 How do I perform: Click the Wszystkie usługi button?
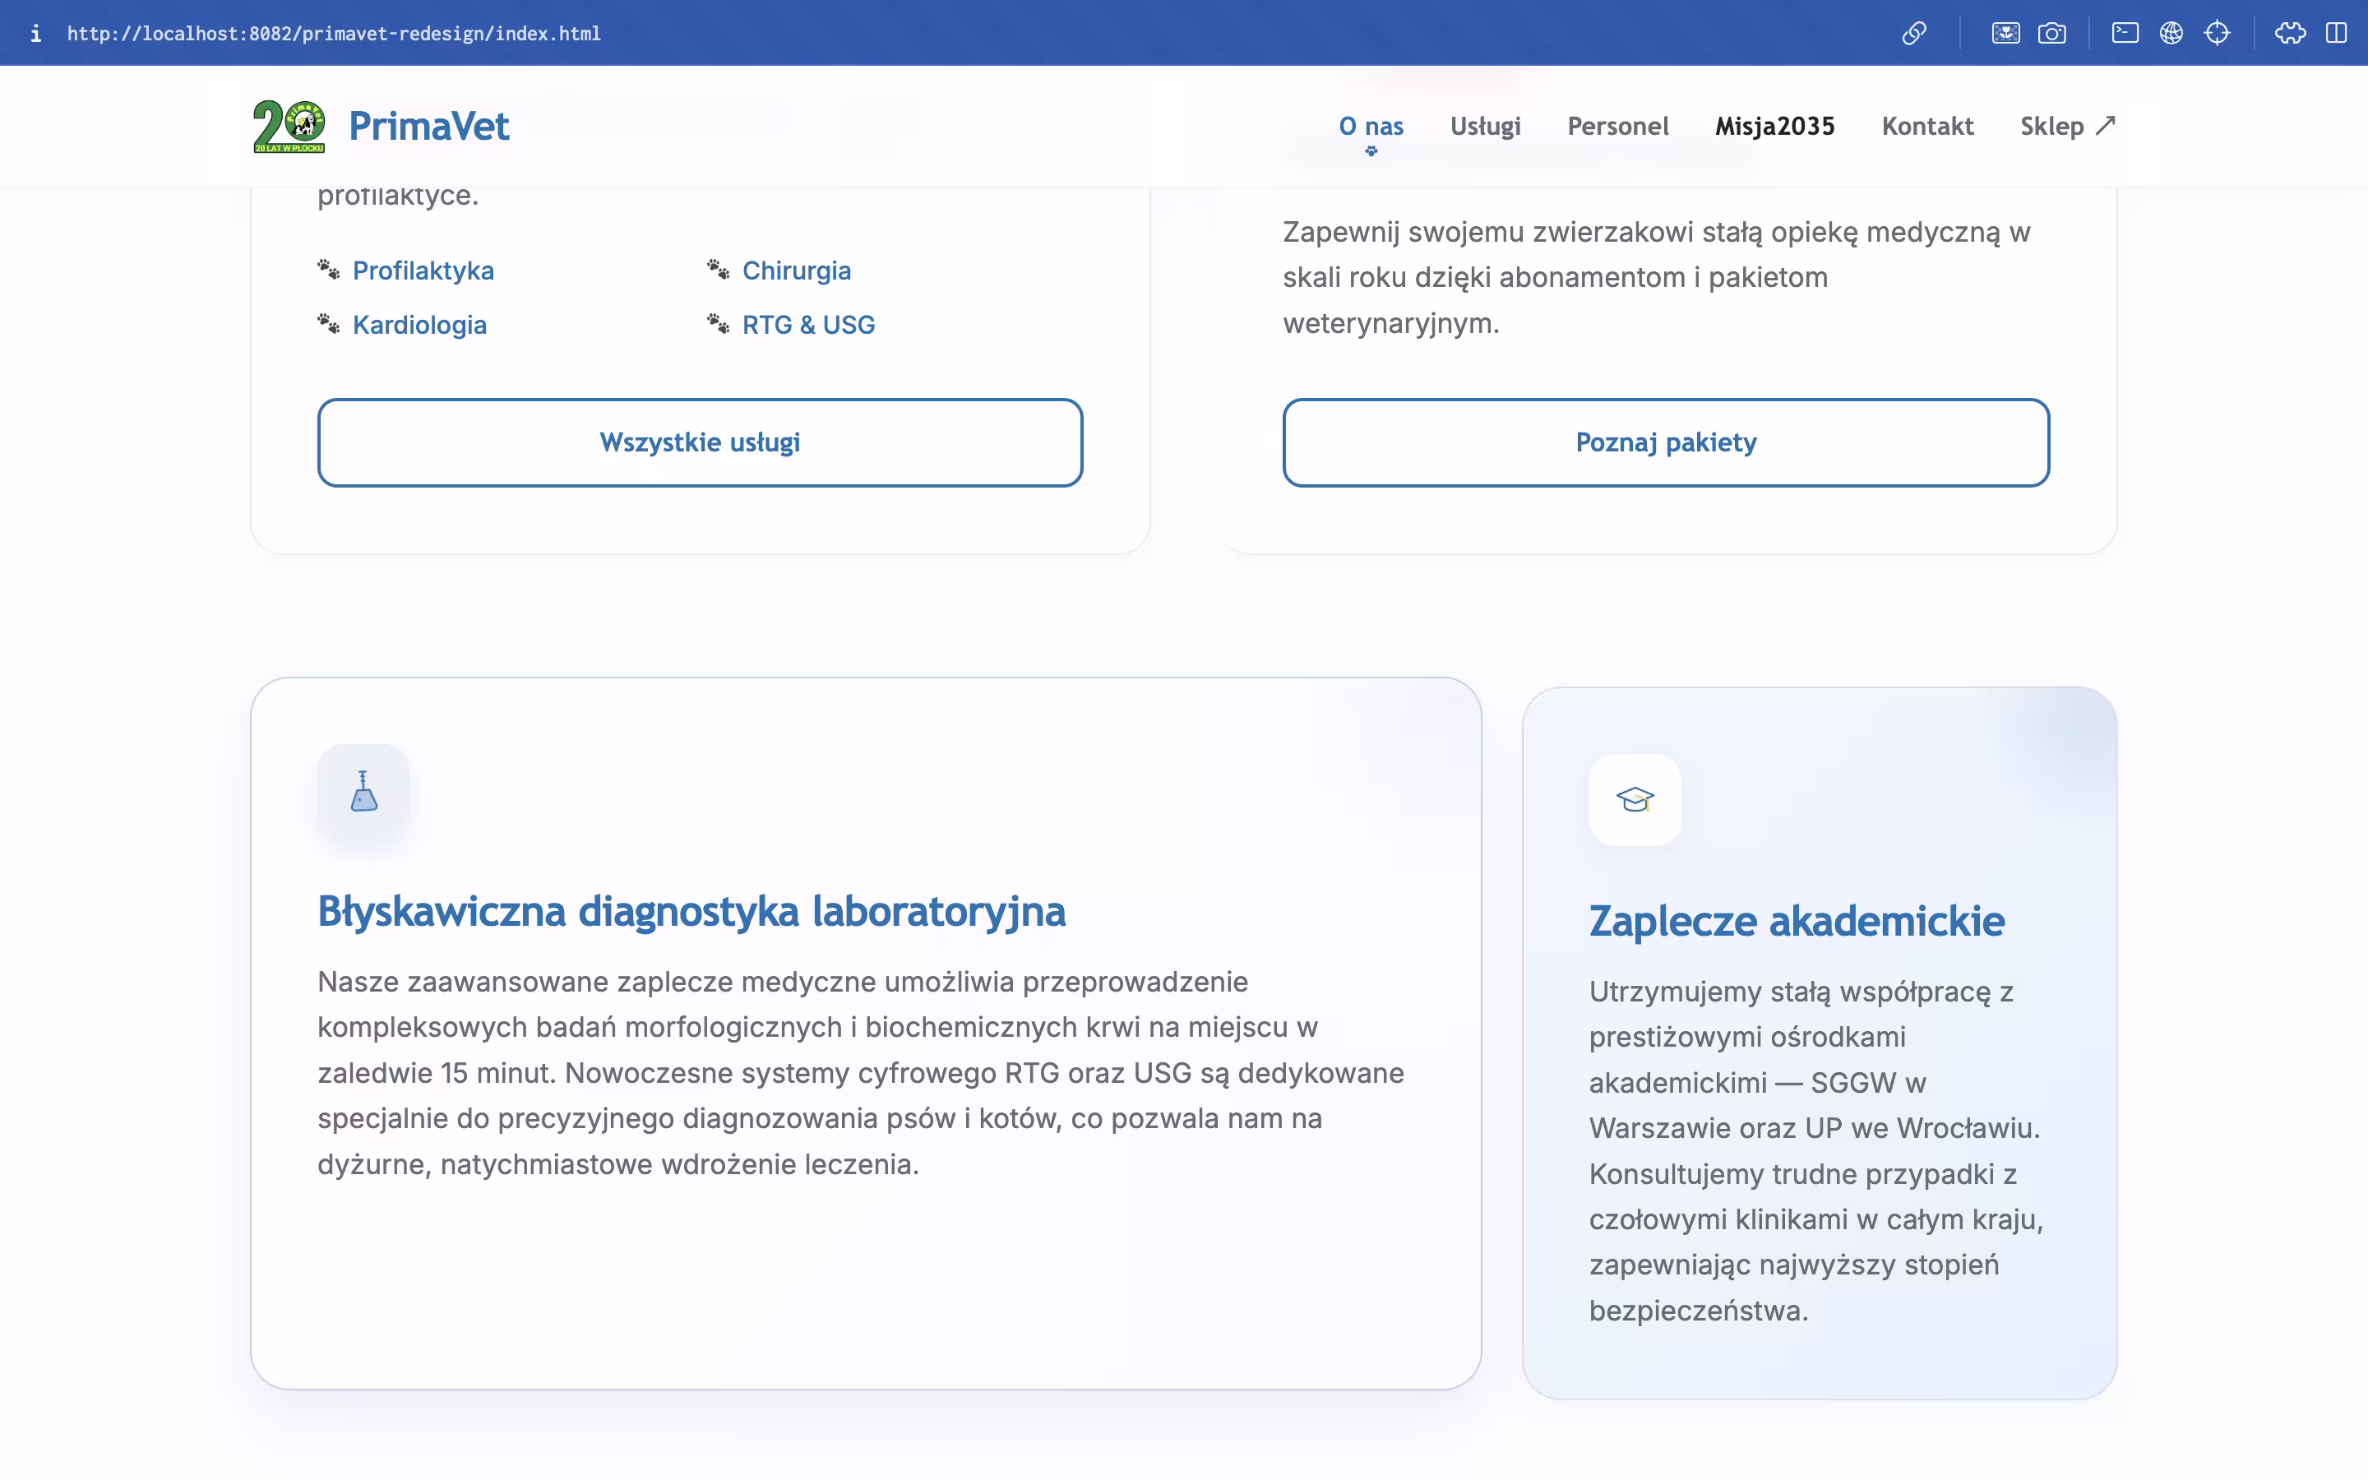click(x=701, y=442)
